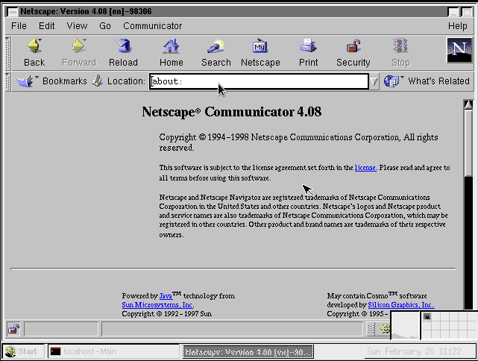This screenshot has height=361, width=478.
Task: Open the Sun Microsystems, Inc. link
Action: [x=157, y=305]
